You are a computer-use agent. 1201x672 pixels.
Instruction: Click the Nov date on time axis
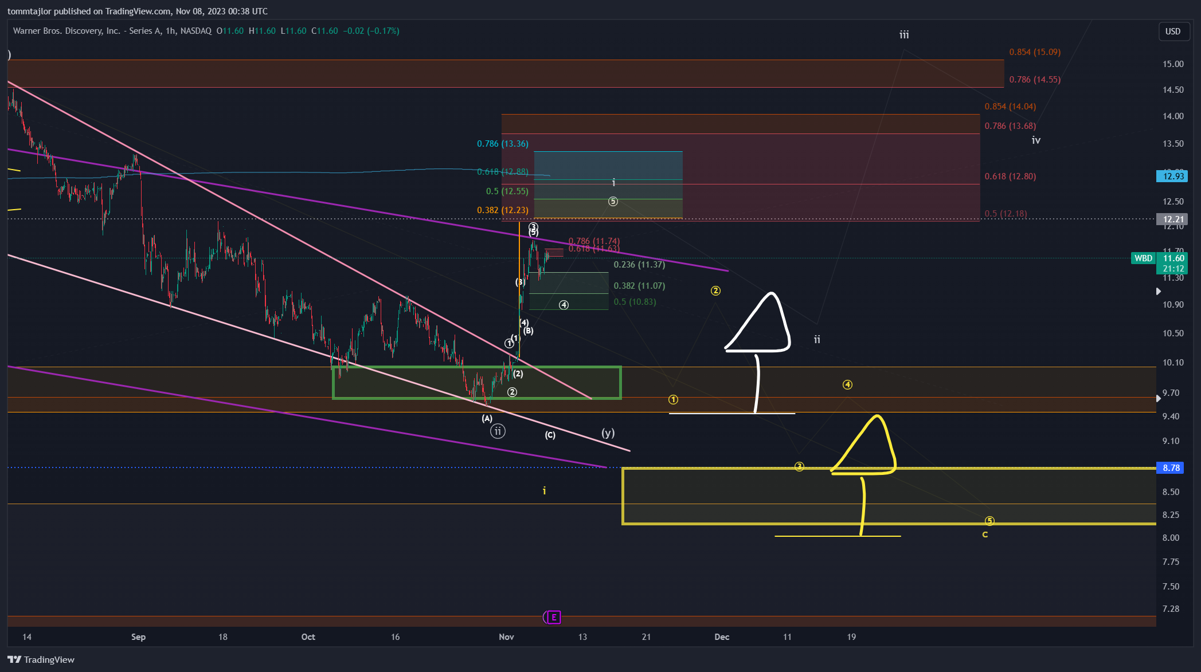pos(506,637)
